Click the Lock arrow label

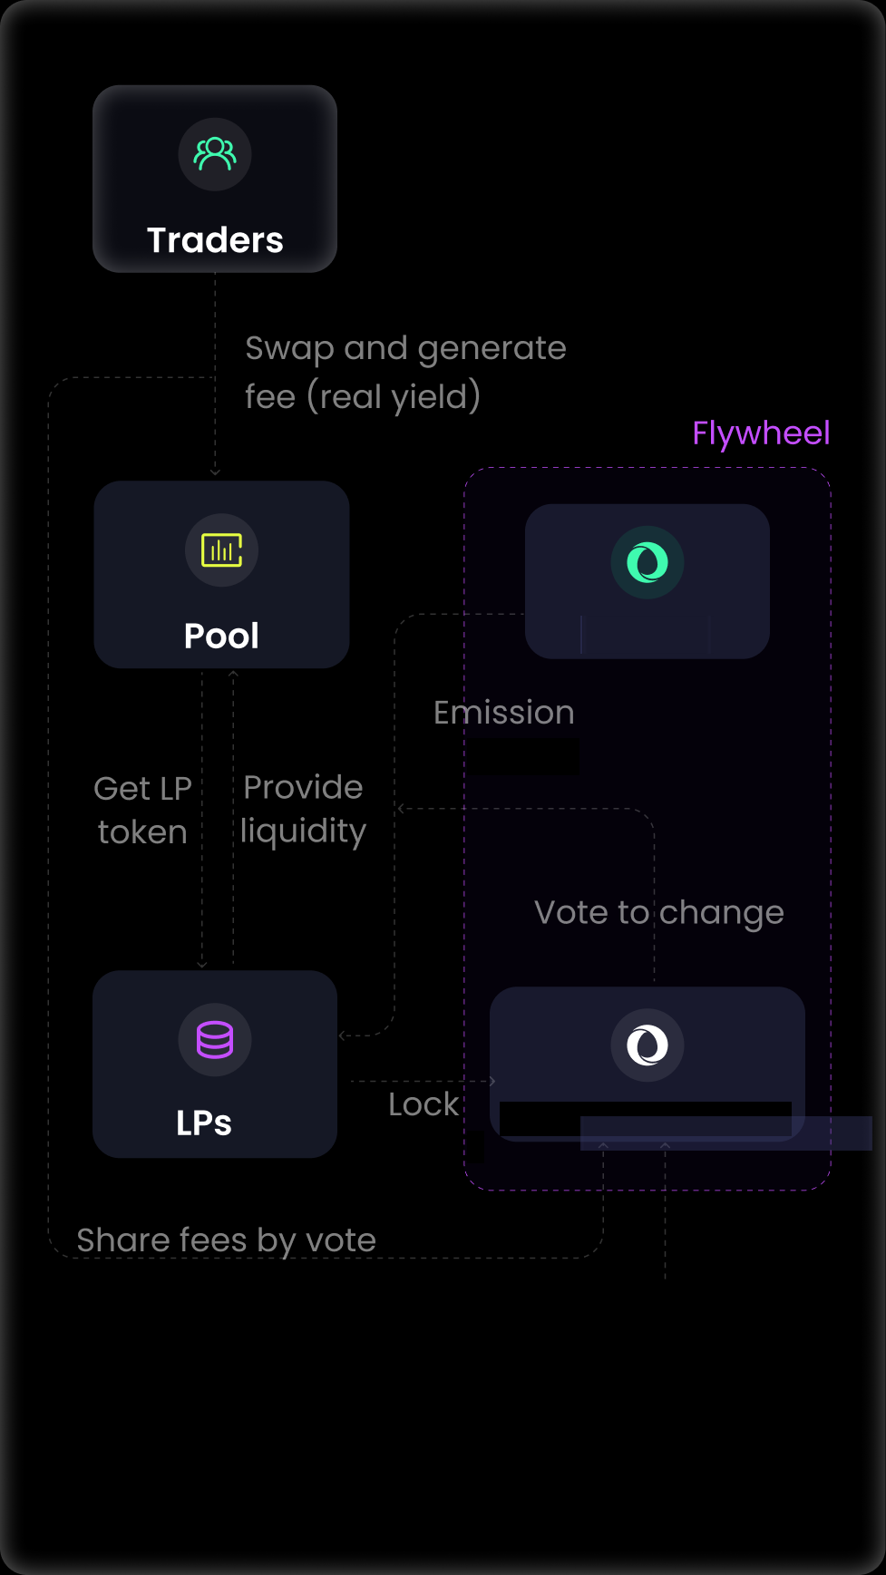coord(423,1104)
